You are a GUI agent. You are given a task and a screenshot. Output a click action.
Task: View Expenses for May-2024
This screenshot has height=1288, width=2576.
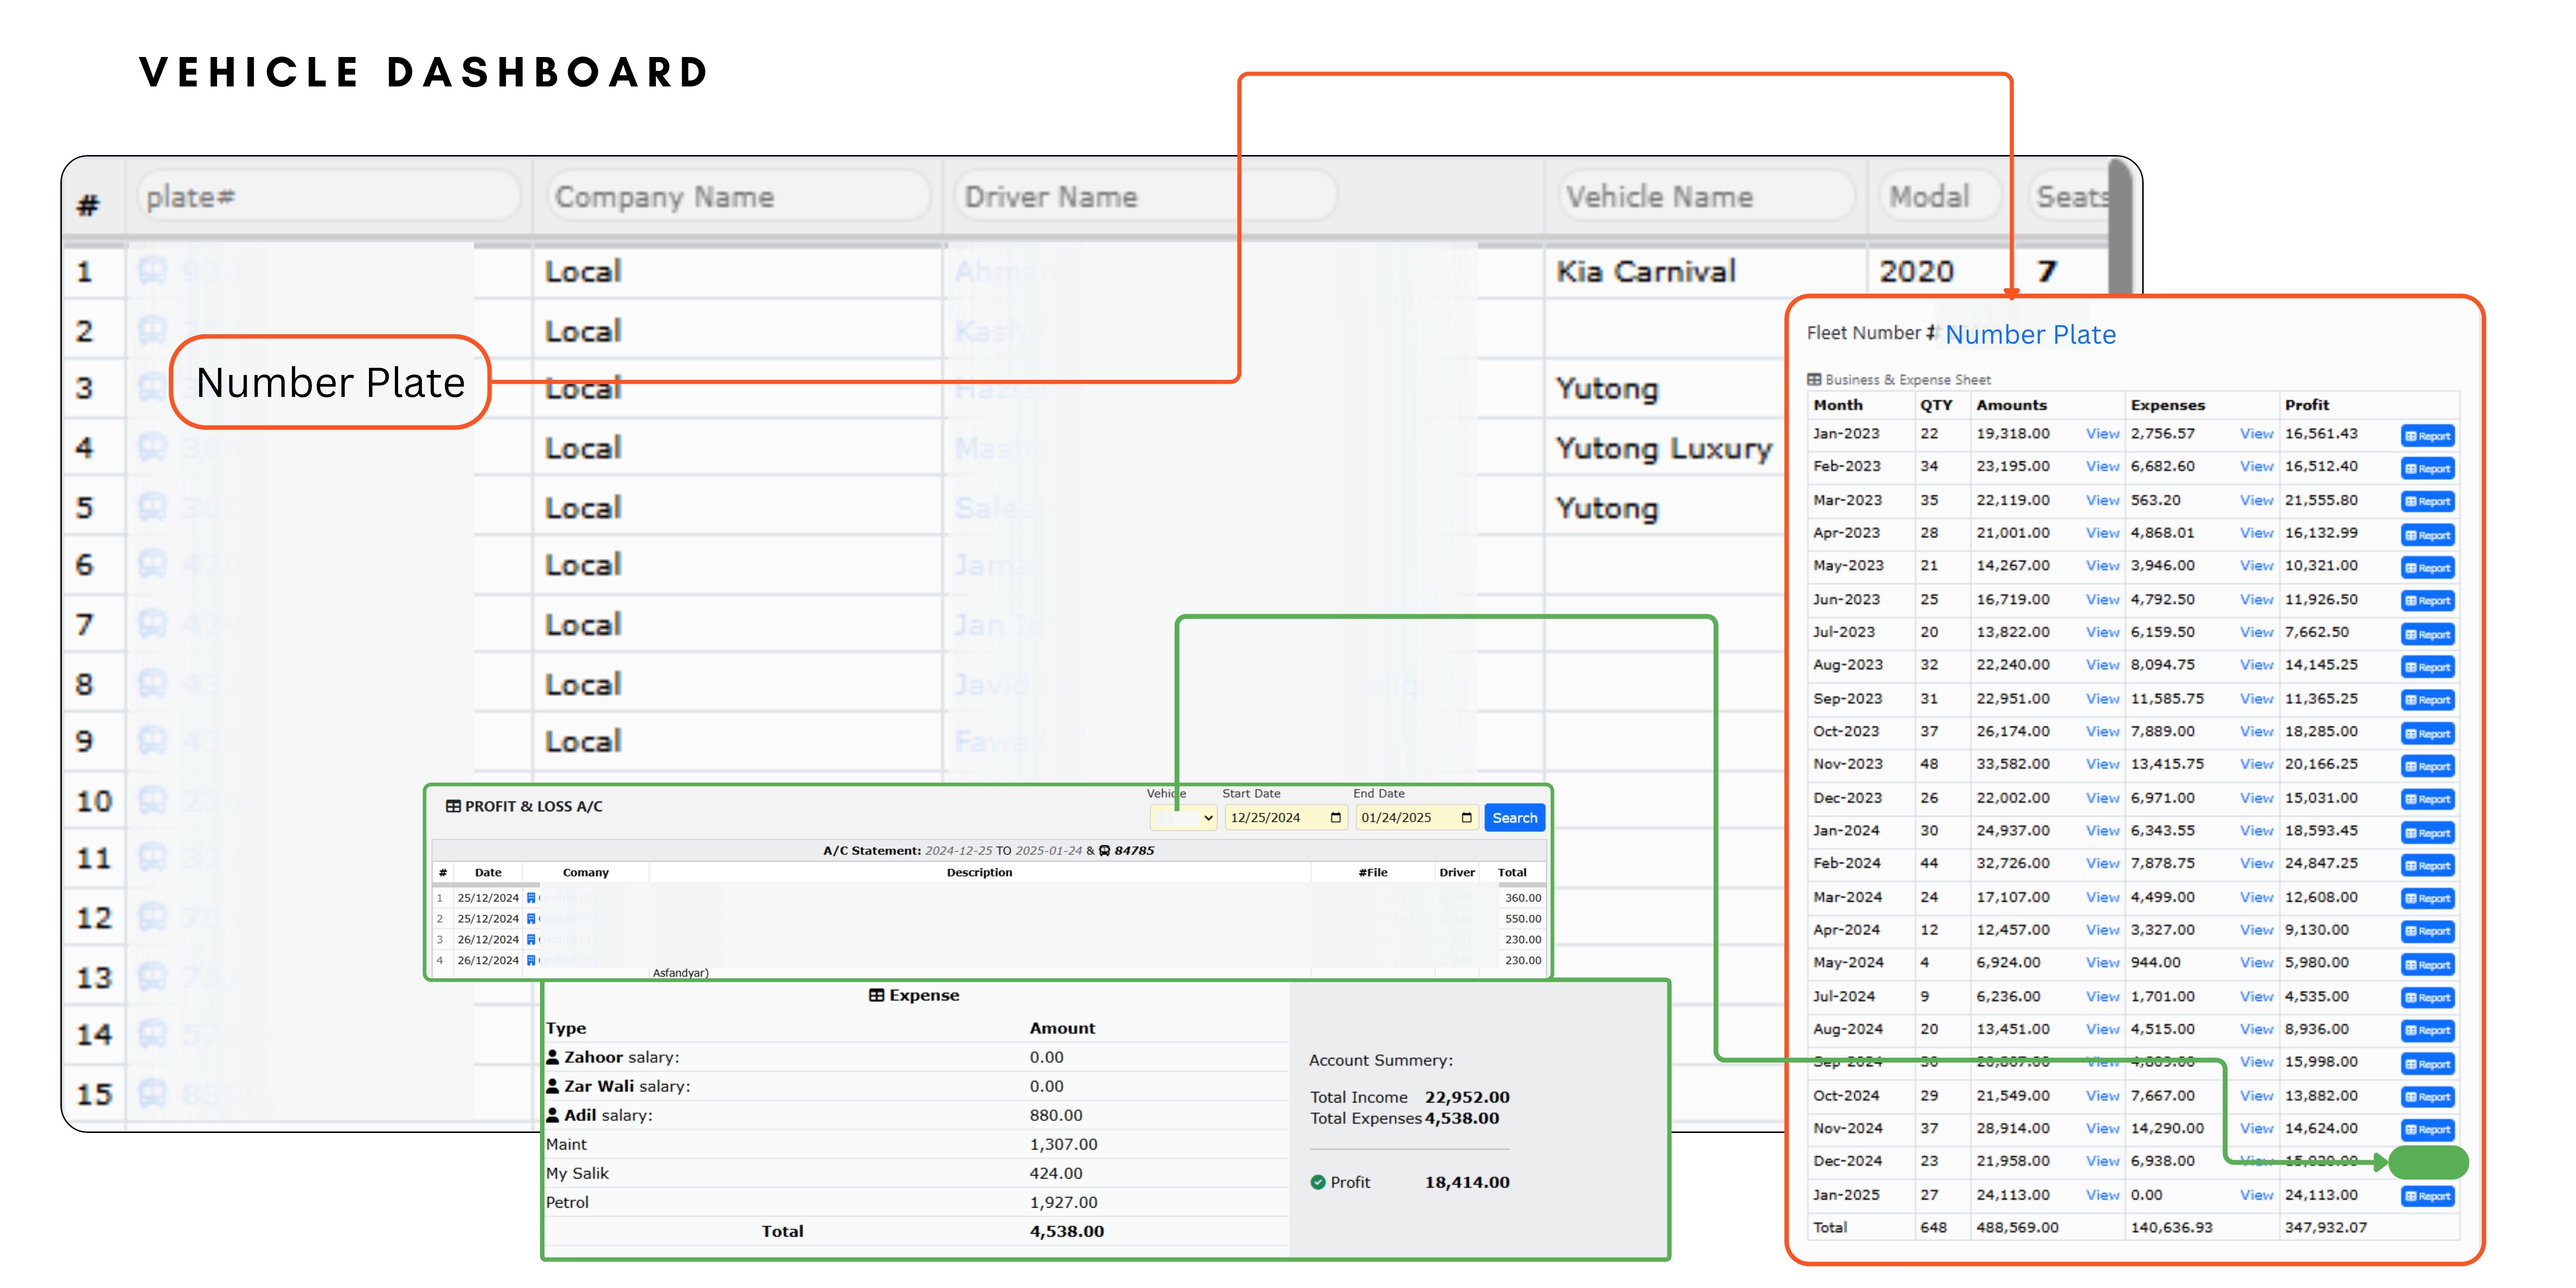(x=2256, y=963)
